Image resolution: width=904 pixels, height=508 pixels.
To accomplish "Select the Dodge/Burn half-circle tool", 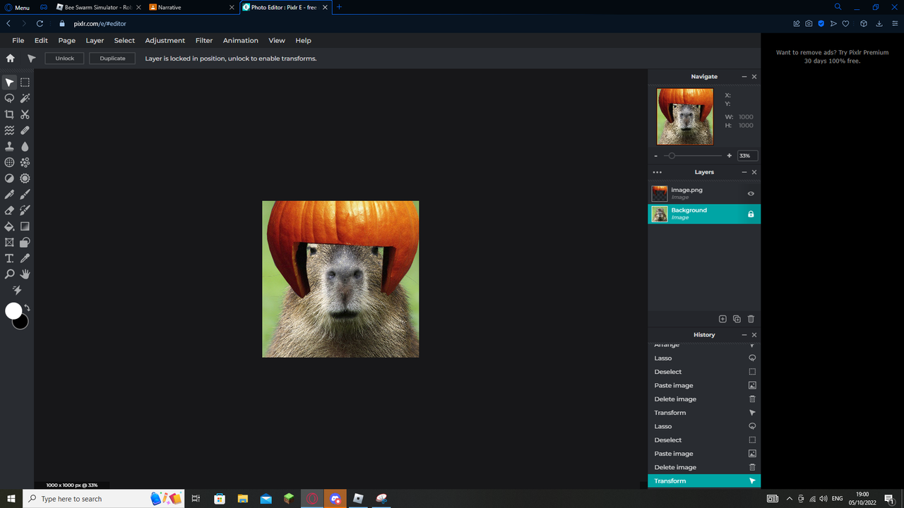I will point(9,179).
